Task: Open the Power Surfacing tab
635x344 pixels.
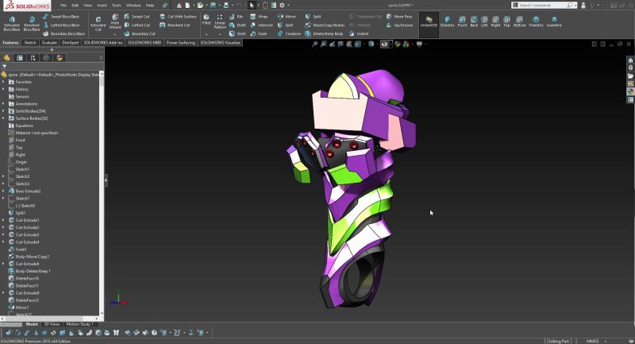Action: (181, 43)
